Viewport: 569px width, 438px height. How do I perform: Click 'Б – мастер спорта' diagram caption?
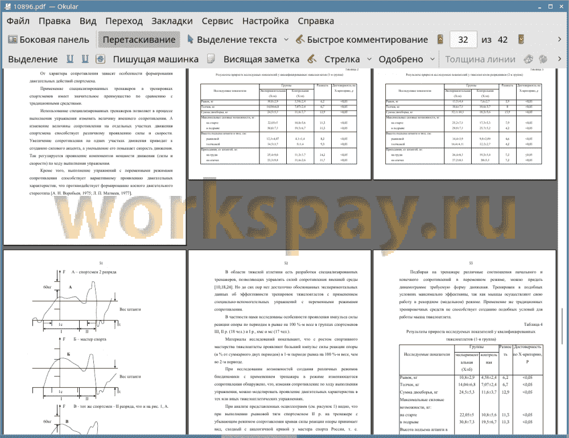pos(90,339)
